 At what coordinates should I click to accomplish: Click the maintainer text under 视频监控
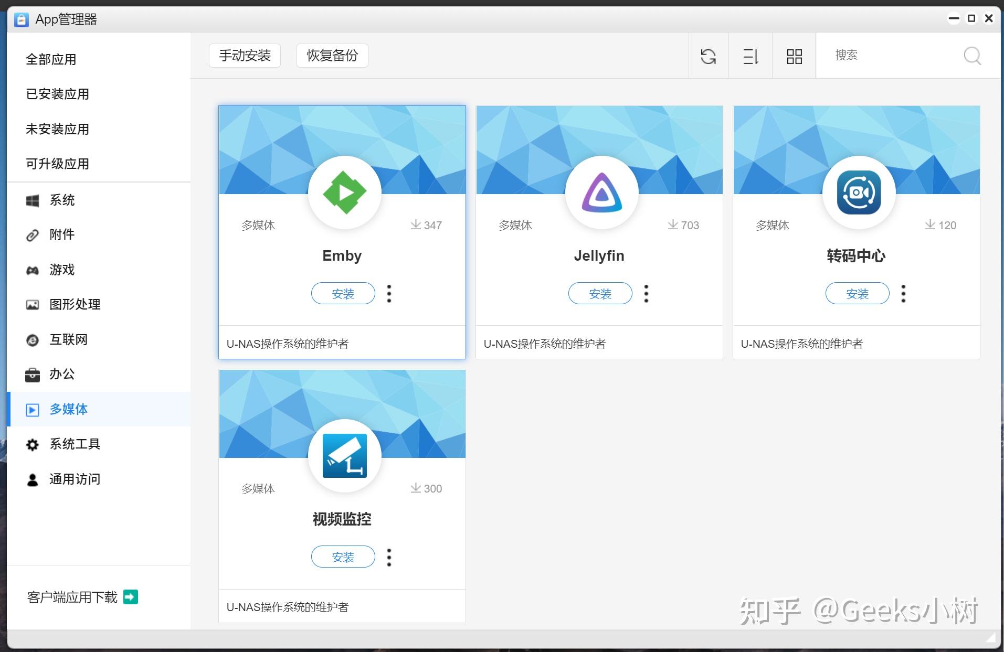pyautogui.click(x=288, y=607)
